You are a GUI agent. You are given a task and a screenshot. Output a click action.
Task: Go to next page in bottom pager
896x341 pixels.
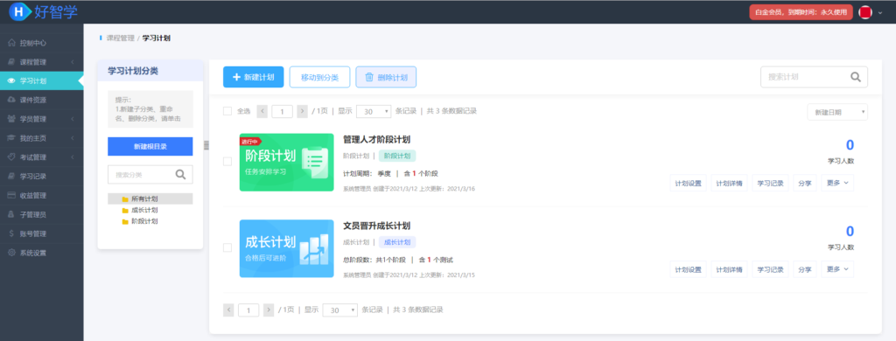[x=269, y=310]
